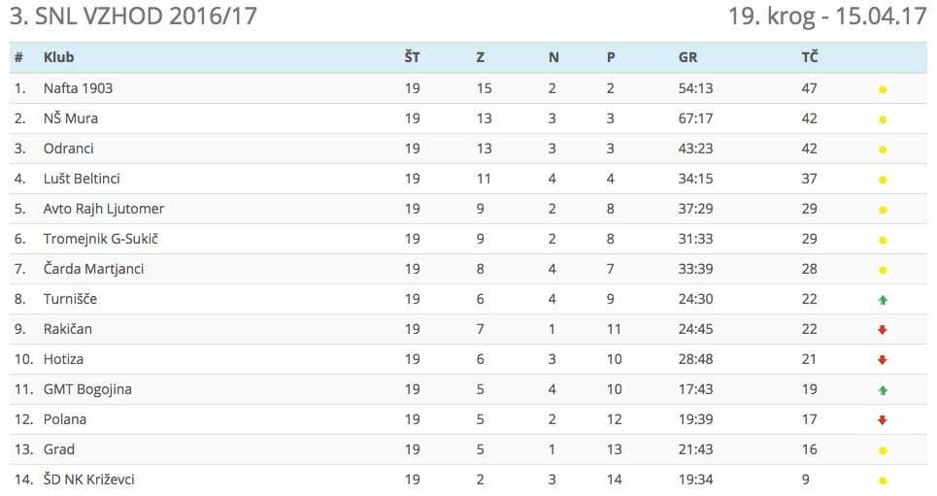Click the Čarda Martjanci club name
The width and height of the screenshot is (937, 496).
tap(93, 269)
